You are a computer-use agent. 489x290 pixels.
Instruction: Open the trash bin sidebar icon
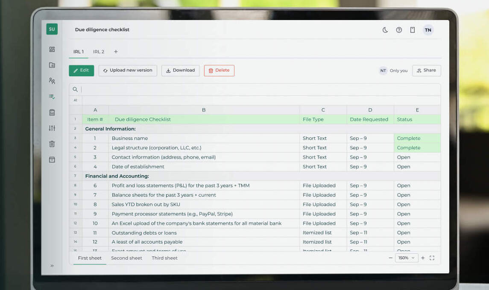pos(52,144)
